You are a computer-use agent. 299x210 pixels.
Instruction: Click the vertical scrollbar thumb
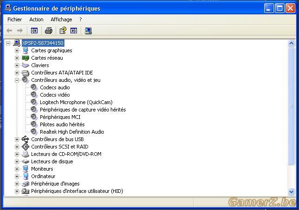(x=291, y=106)
